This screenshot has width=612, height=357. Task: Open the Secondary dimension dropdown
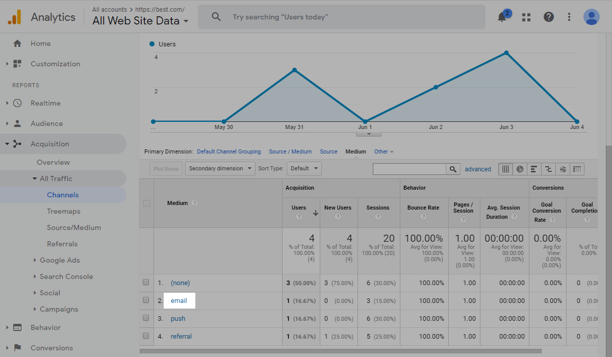pyautogui.click(x=220, y=168)
